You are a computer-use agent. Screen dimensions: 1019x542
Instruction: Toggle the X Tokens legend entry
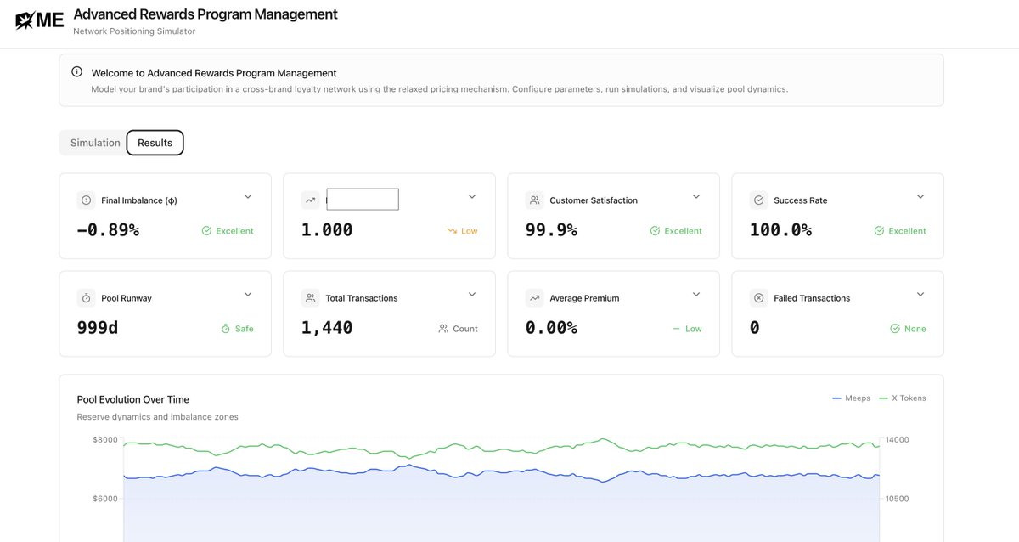(902, 398)
